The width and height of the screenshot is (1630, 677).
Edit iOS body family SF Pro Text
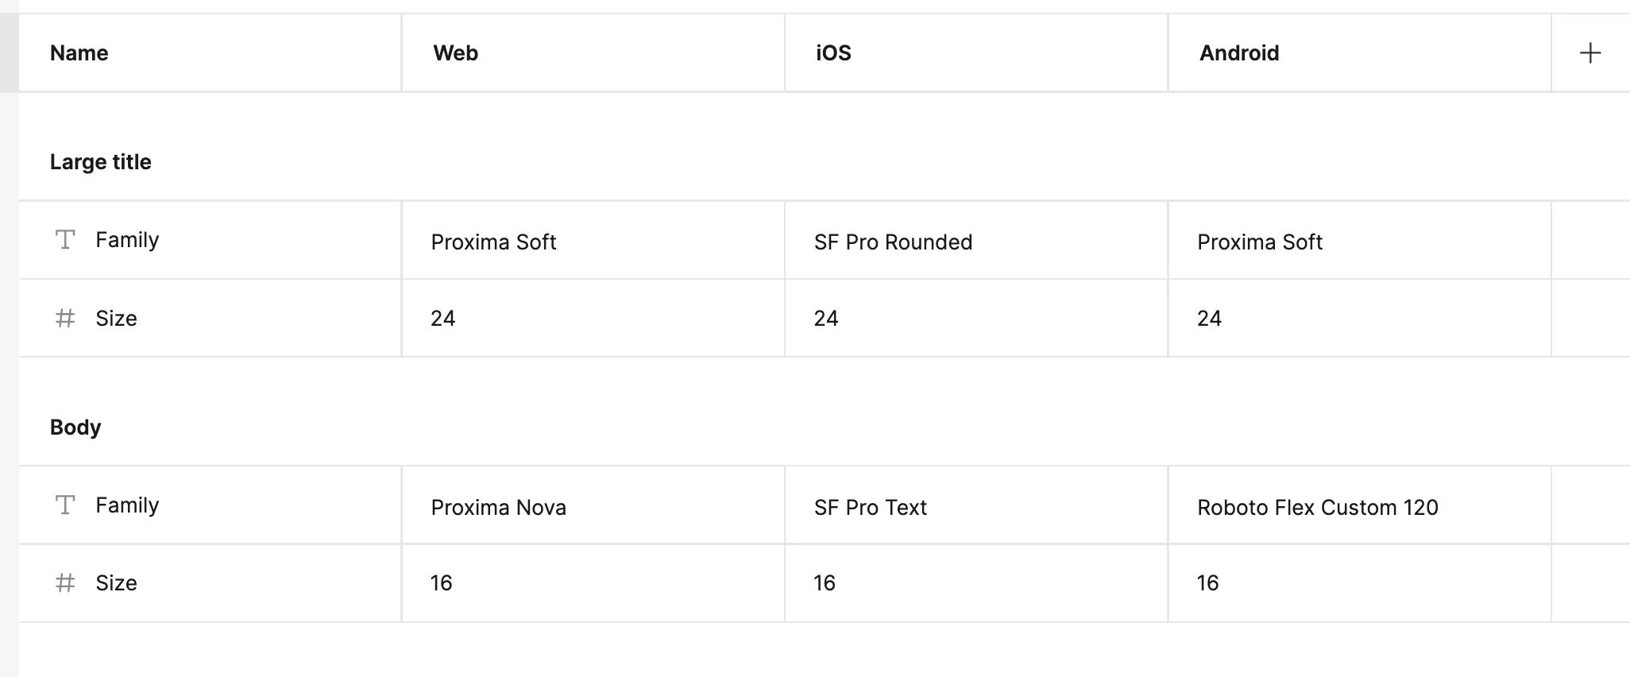tap(976, 505)
